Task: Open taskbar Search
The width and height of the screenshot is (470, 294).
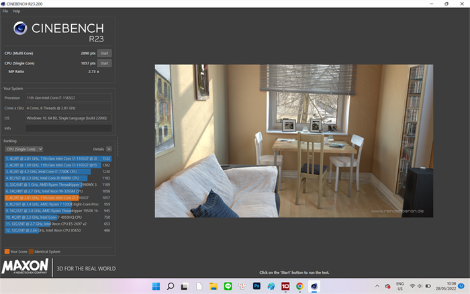Action: [x=171, y=286]
